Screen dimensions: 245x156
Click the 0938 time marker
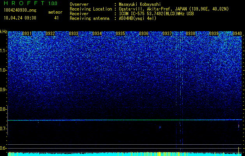click(190, 34)
